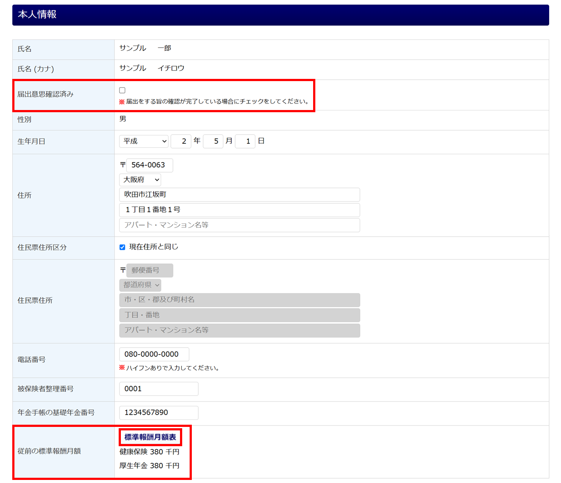Click the 市・区・郡及び町村名 field

[239, 300]
